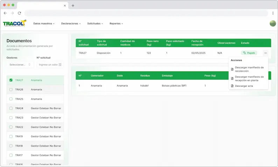Open the Declaraciones menu
This screenshot has width=278, height=167.
[x=71, y=23]
